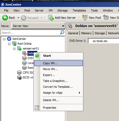Open the Server View views dropdown
The height and width of the screenshot is (121, 119).
point(63,26)
